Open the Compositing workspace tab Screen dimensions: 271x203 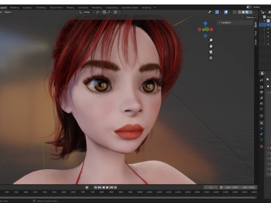[112, 8]
